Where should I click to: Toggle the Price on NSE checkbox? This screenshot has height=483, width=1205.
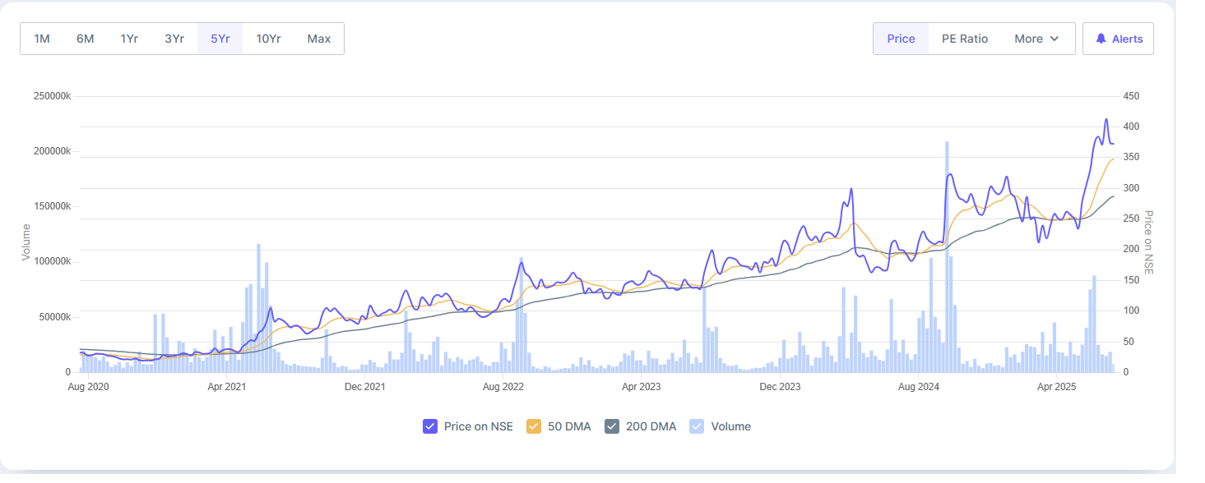[429, 426]
